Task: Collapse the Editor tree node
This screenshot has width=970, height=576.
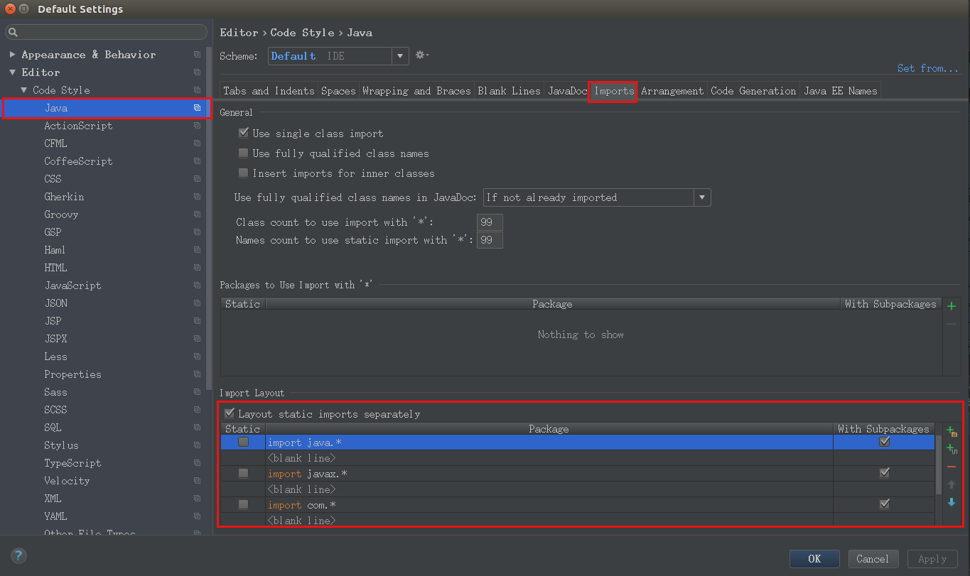Action: click(x=12, y=72)
